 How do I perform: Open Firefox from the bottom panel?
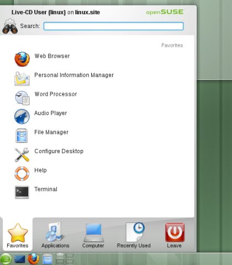click(x=34, y=259)
